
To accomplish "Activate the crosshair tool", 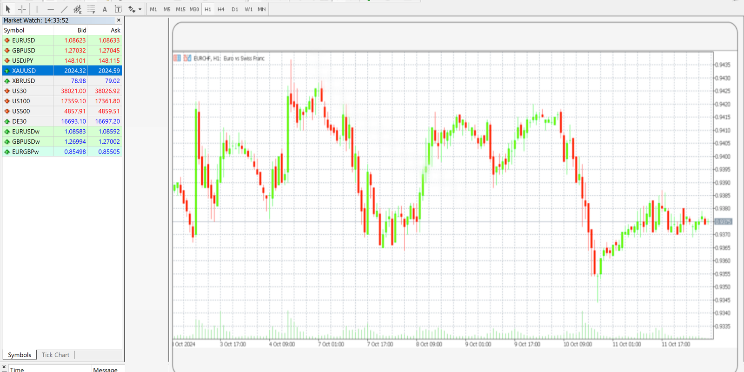I will [22, 9].
